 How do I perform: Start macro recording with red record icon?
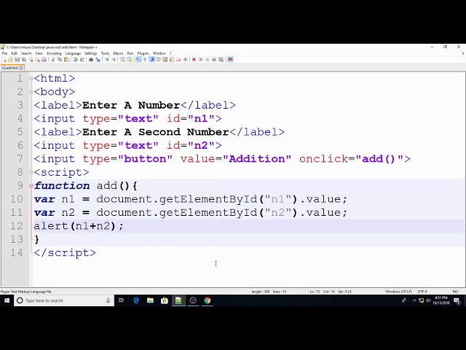tap(194, 60)
